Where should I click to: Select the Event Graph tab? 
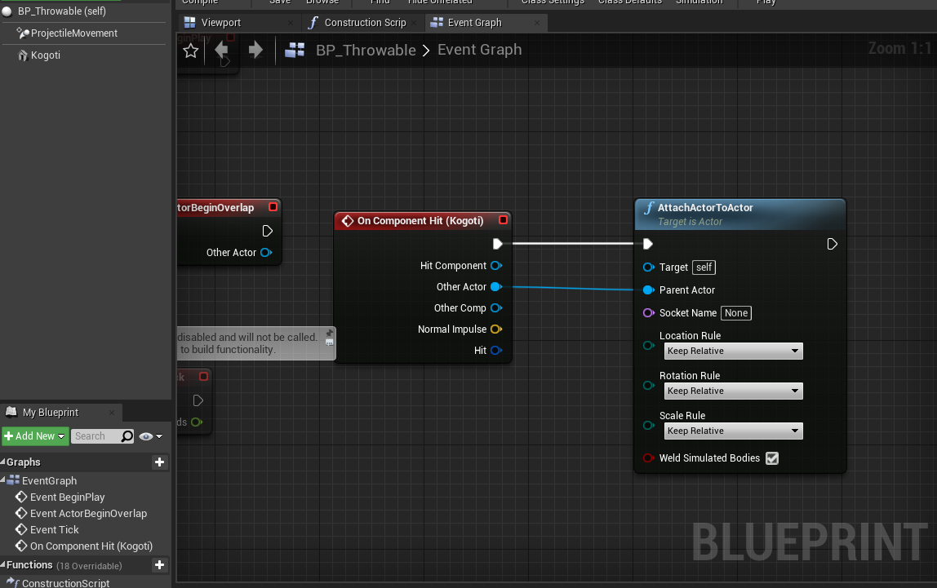[x=474, y=23]
